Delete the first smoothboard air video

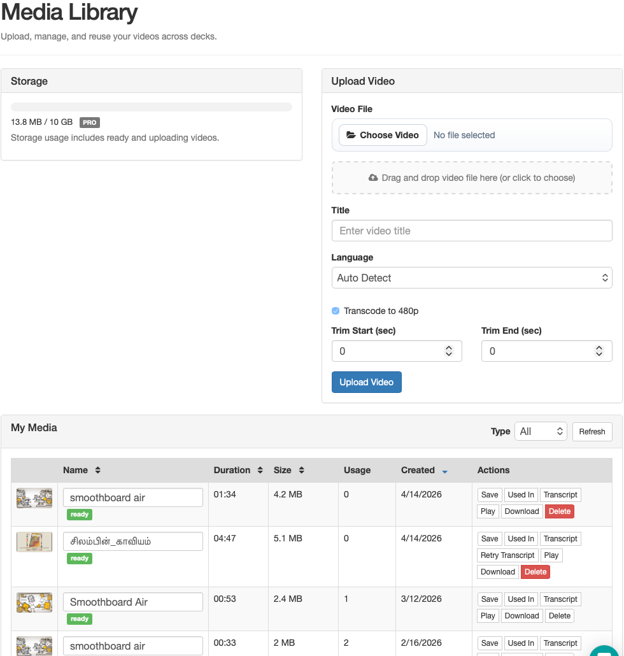coord(559,511)
